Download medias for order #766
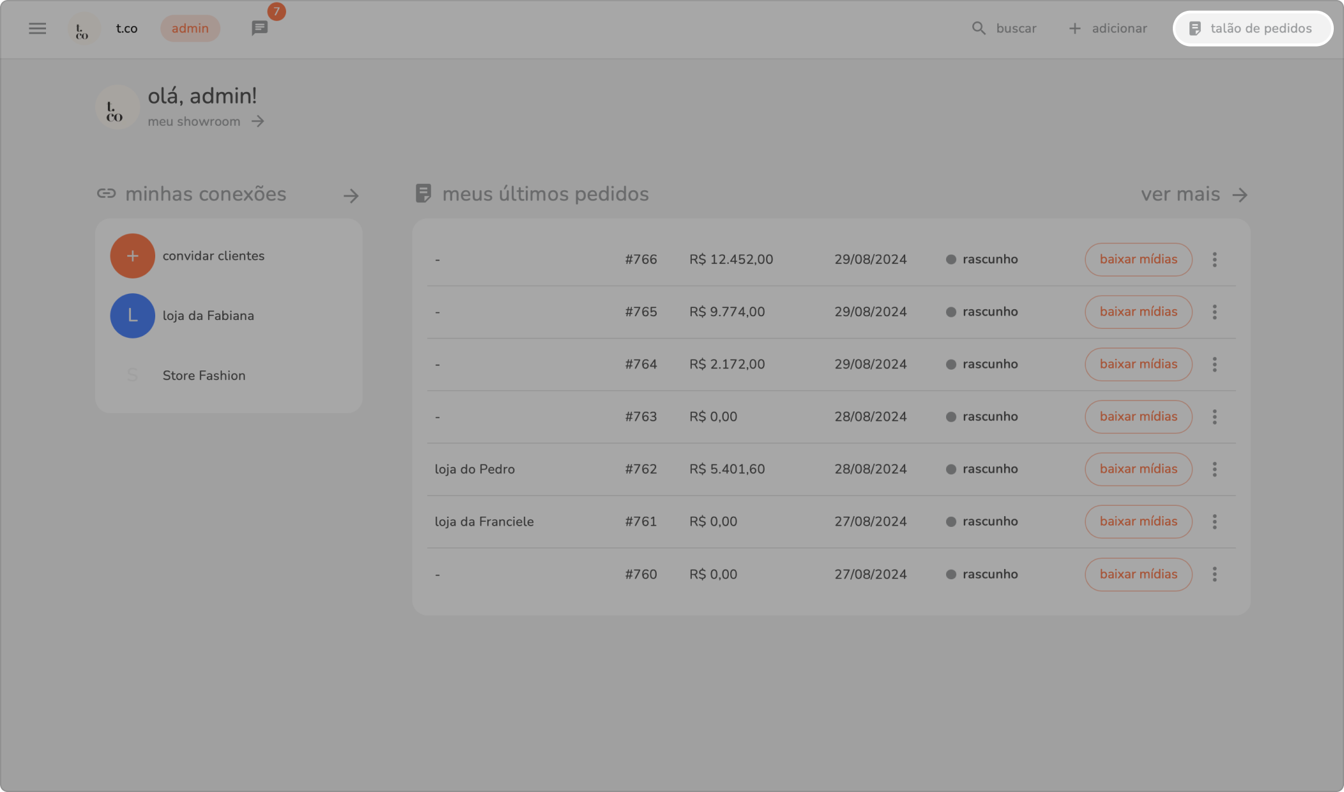The image size is (1344, 792). pyautogui.click(x=1138, y=259)
